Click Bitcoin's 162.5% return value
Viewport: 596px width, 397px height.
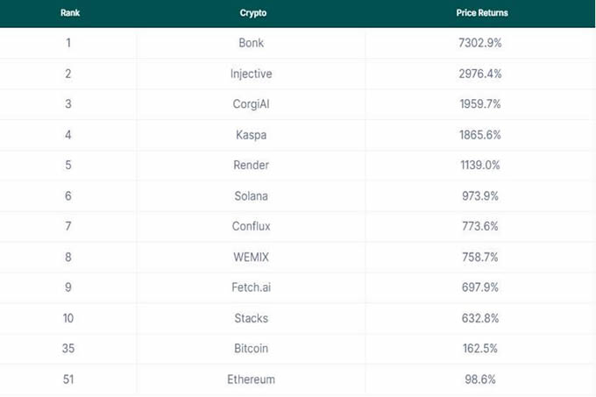point(481,349)
